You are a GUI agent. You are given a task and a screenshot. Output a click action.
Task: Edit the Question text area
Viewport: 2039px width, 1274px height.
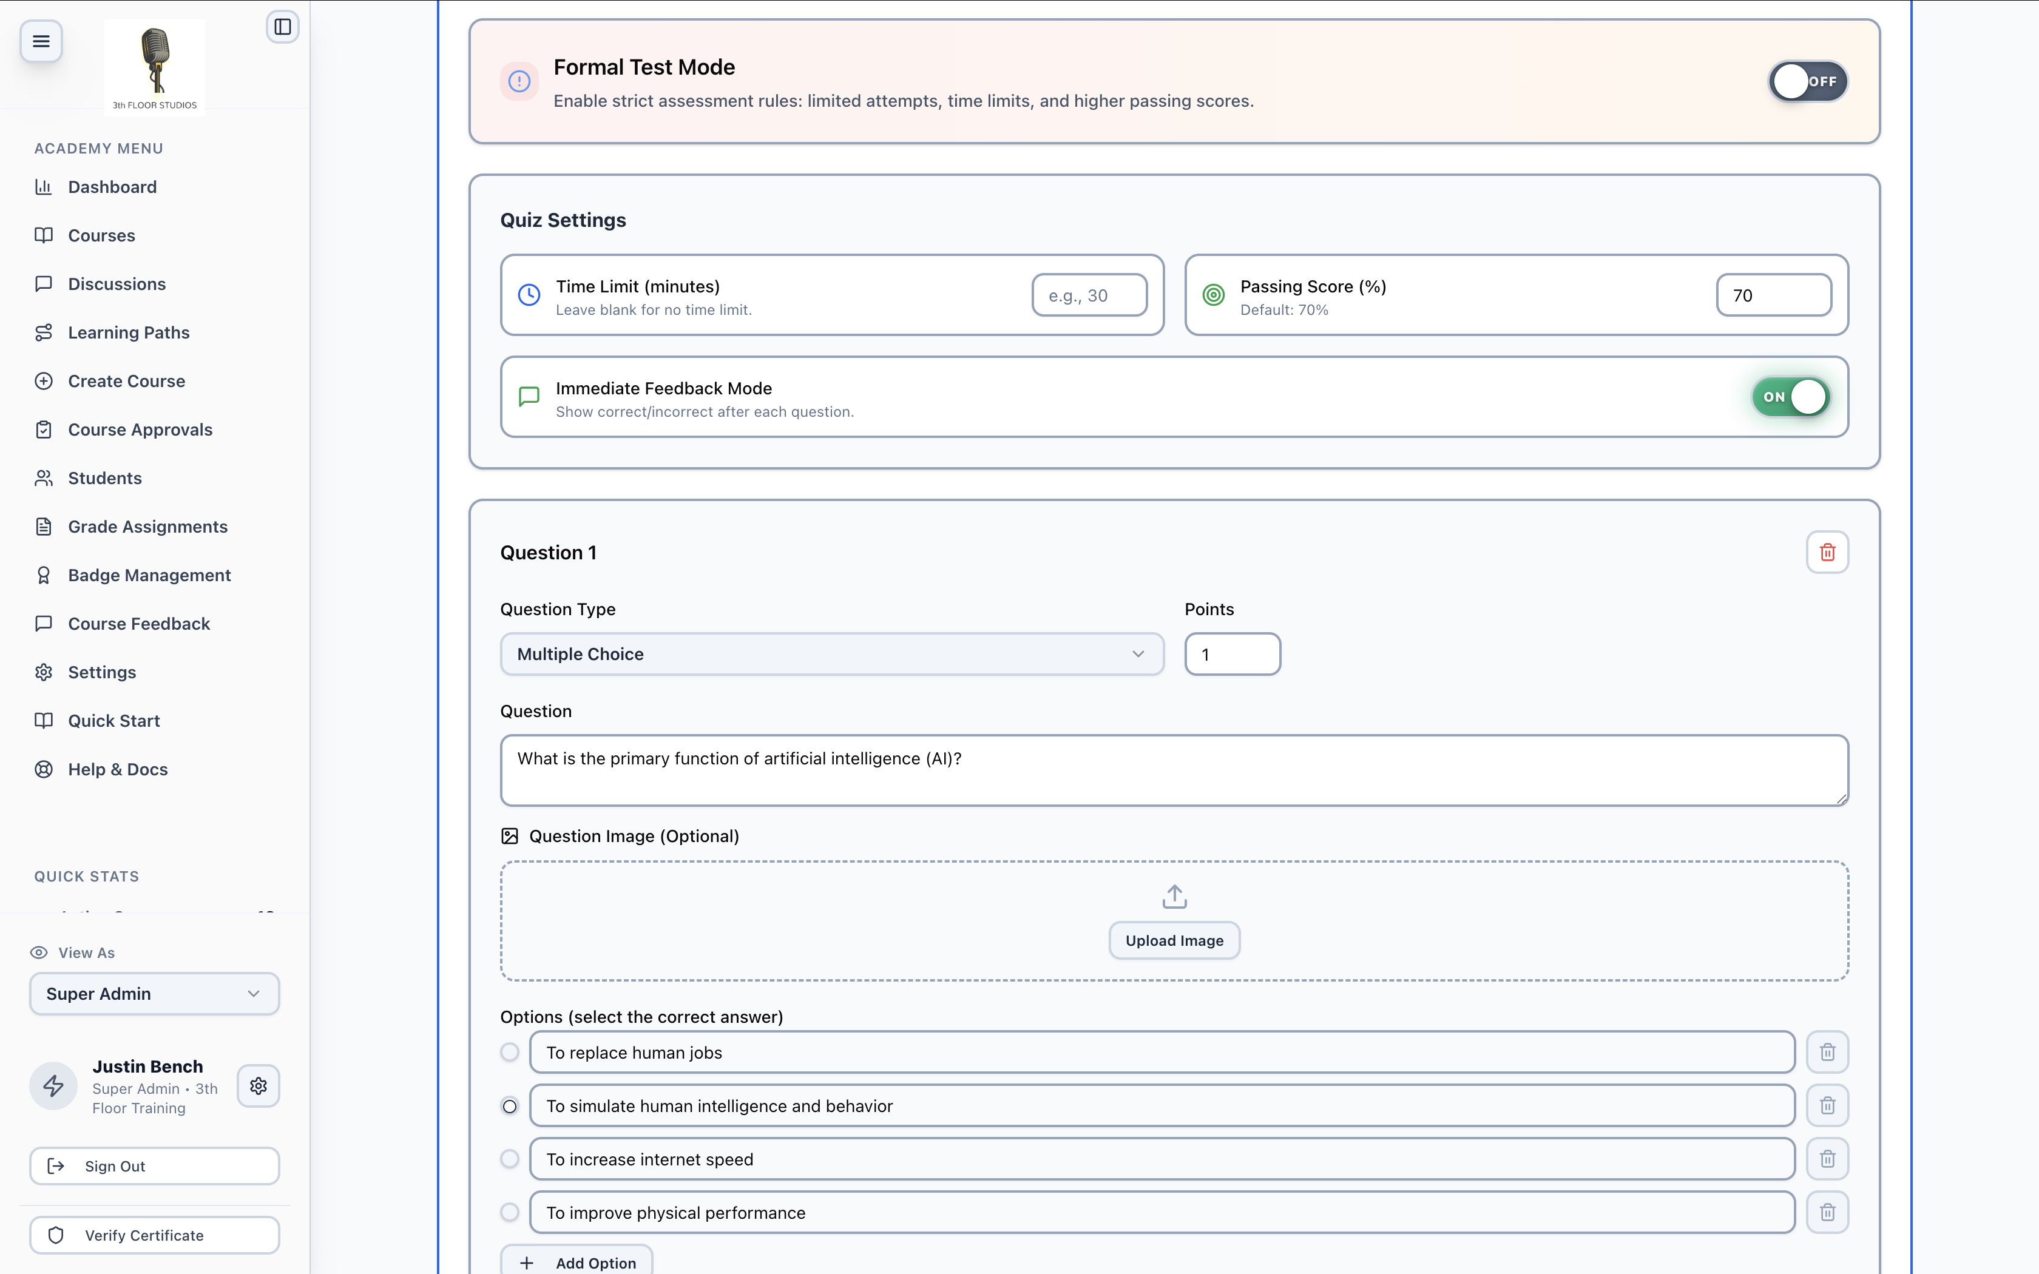1174,770
